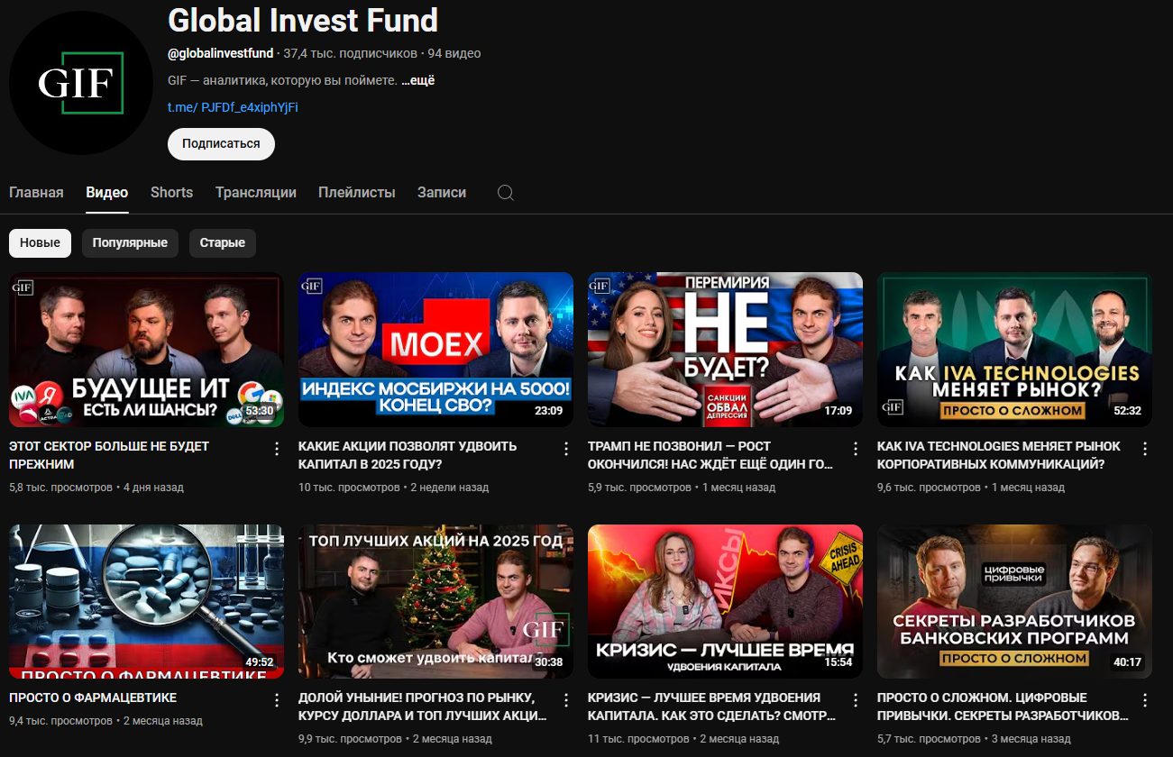Play "ТОП ЛУЧШИХ АКЦИЙ НА 2025 ГОД" thumbnail
Screen dimensions: 1173x757
coord(435,601)
